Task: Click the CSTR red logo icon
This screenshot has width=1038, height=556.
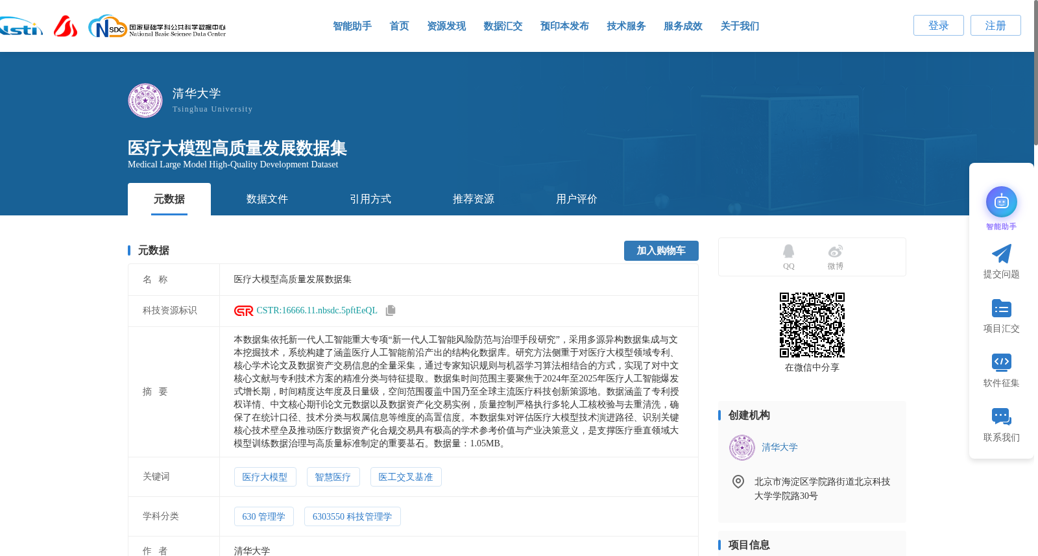Action: [244, 311]
